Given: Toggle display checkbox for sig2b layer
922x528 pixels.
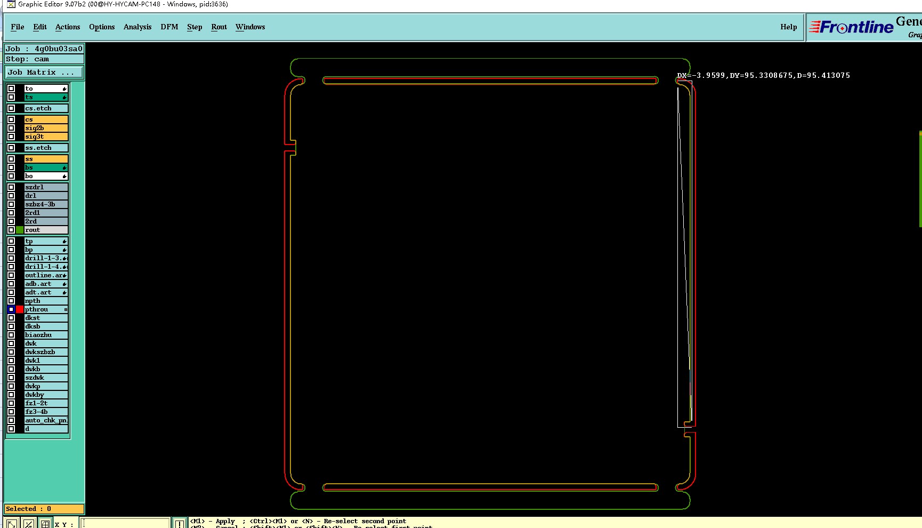Looking at the screenshot, I should (x=11, y=128).
